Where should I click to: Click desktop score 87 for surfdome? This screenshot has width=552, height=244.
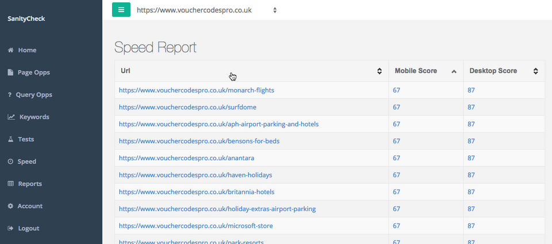[x=471, y=107]
